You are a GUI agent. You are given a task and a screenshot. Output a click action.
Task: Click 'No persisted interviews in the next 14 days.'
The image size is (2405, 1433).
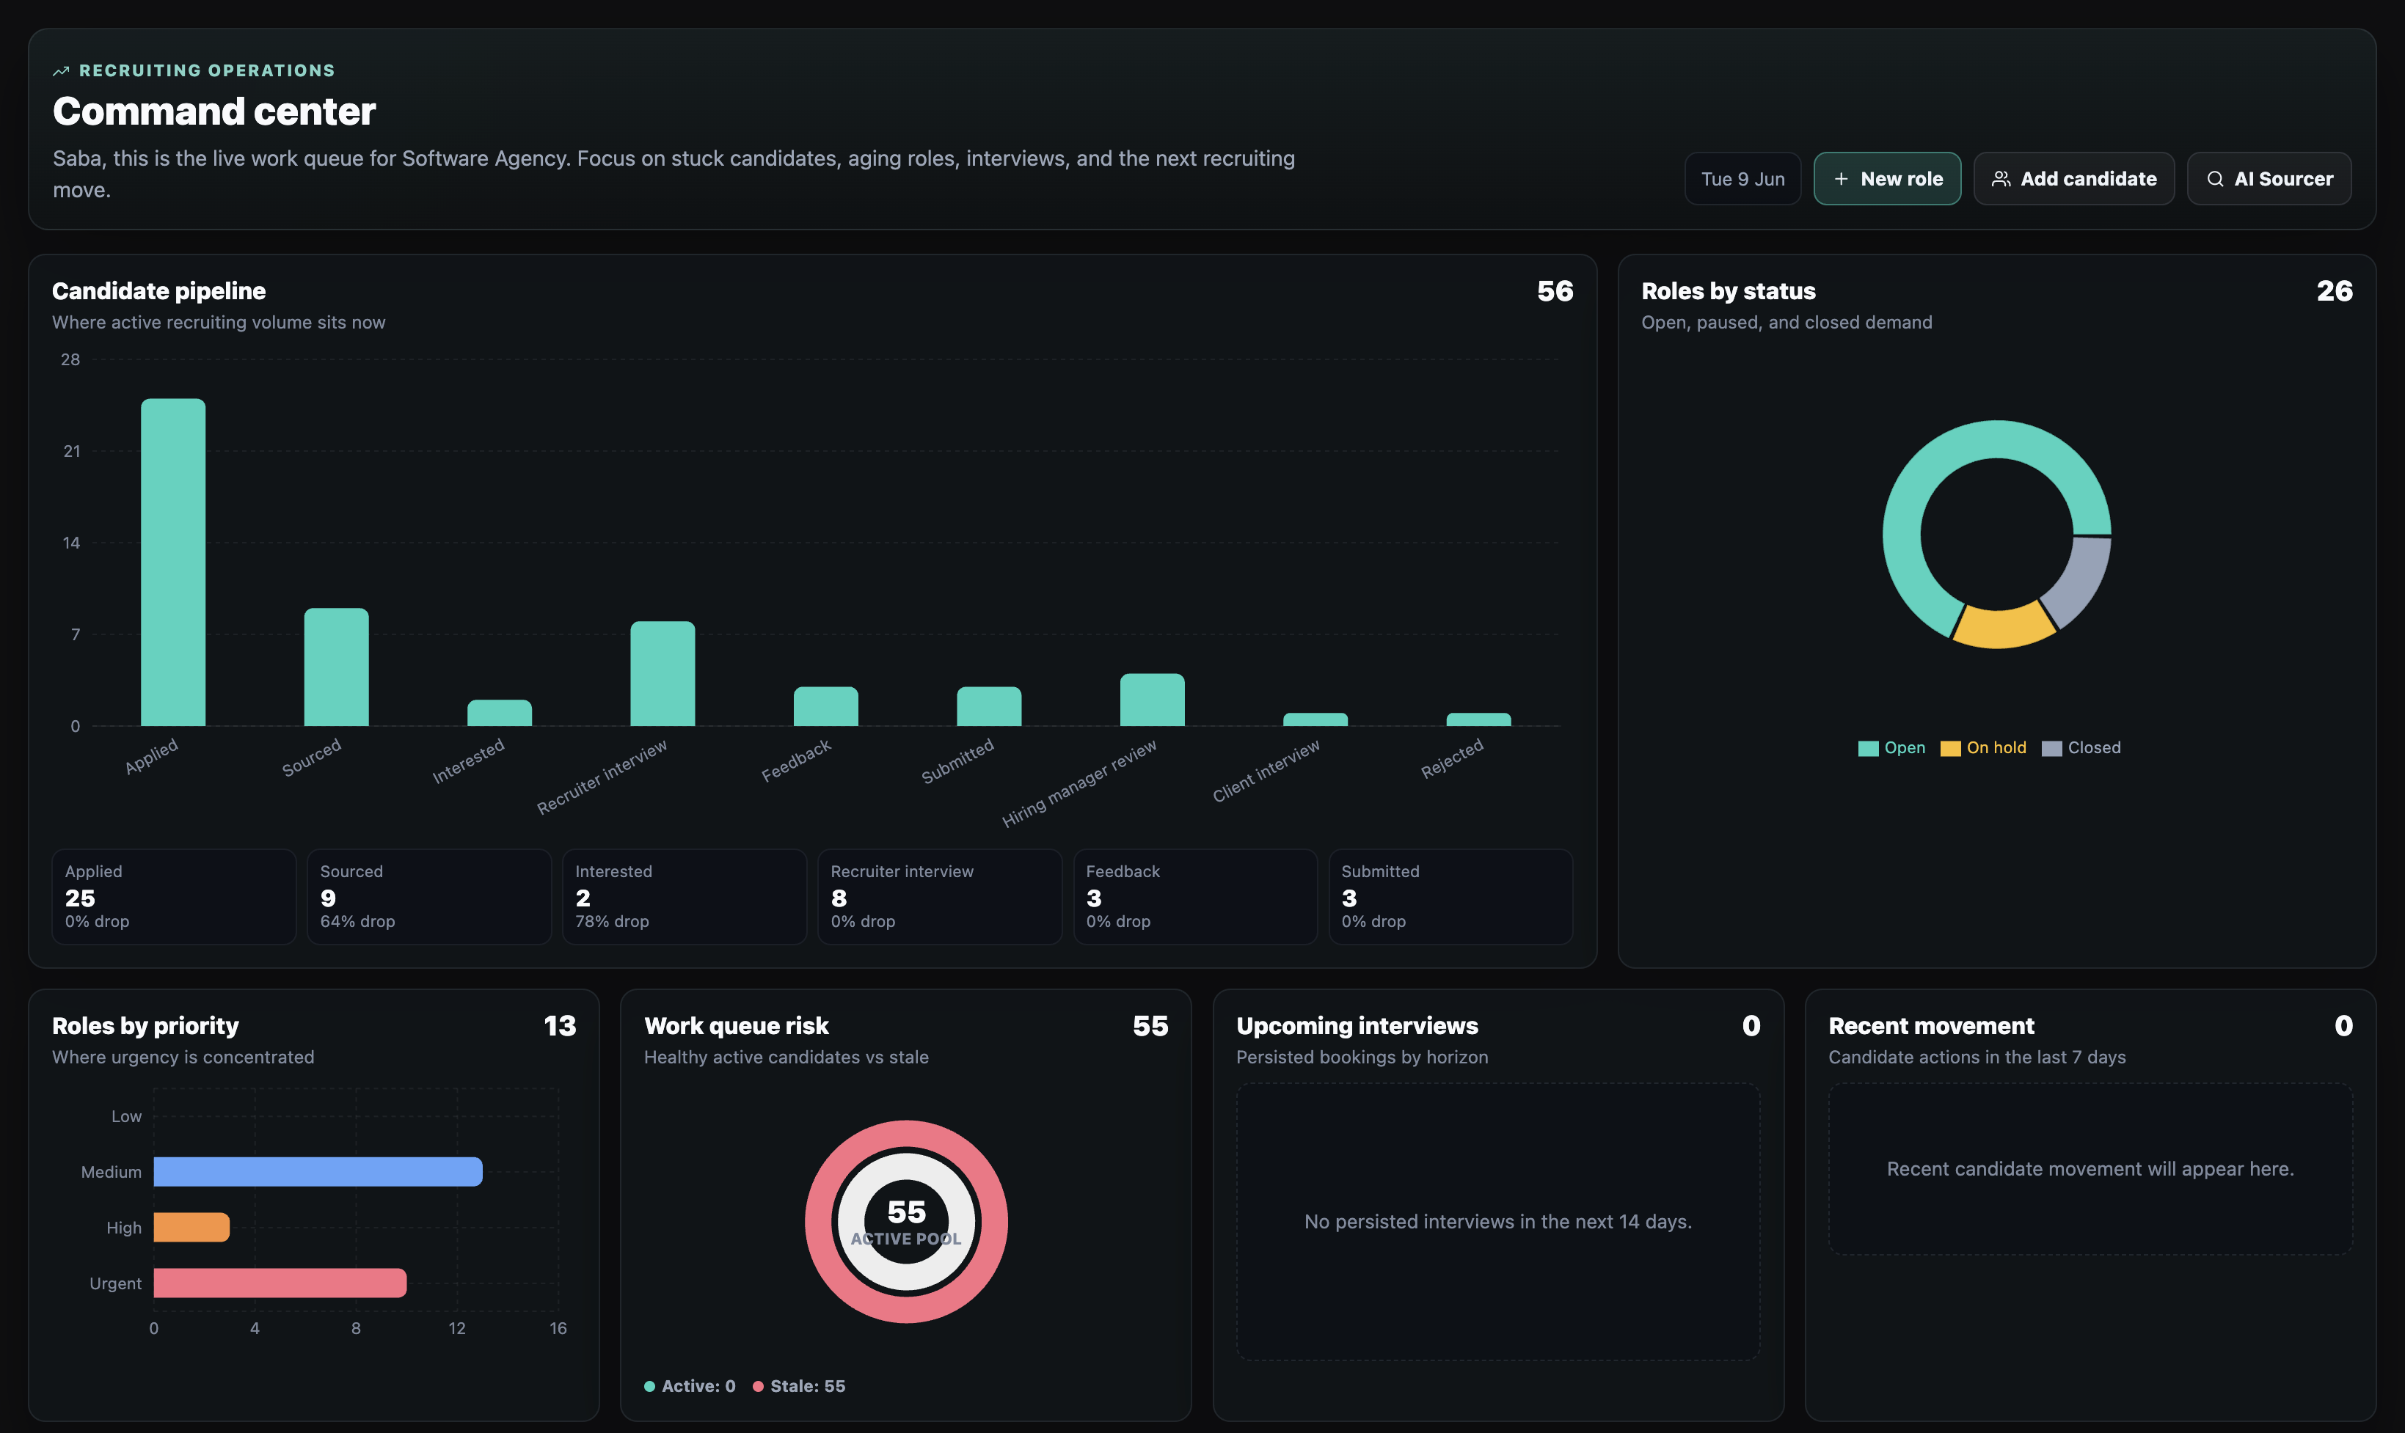pos(1498,1222)
